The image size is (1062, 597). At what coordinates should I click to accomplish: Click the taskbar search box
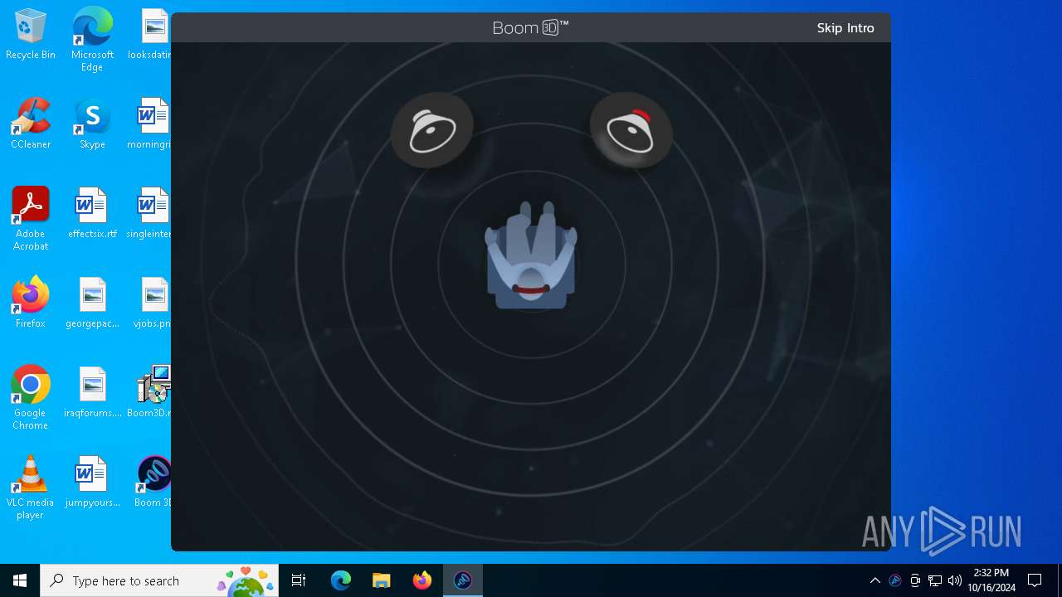pyautogui.click(x=159, y=580)
